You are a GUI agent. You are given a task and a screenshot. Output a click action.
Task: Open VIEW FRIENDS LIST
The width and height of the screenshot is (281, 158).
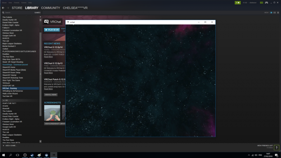point(265,146)
